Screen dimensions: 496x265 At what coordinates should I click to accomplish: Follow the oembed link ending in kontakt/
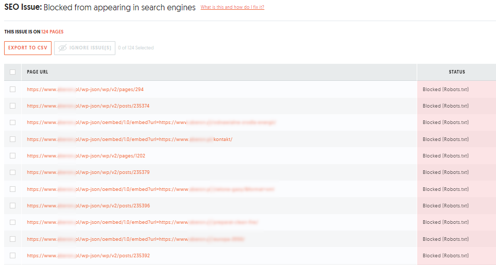[x=129, y=139]
